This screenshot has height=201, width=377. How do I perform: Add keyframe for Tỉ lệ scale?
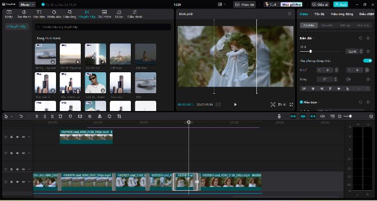pos(368,51)
